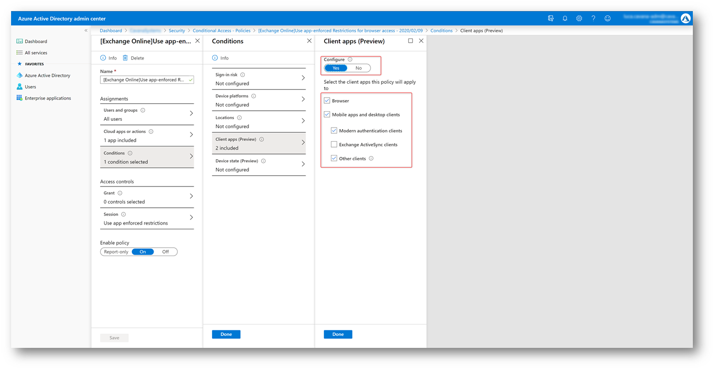Expand the Session access control chevron

coord(191,218)
